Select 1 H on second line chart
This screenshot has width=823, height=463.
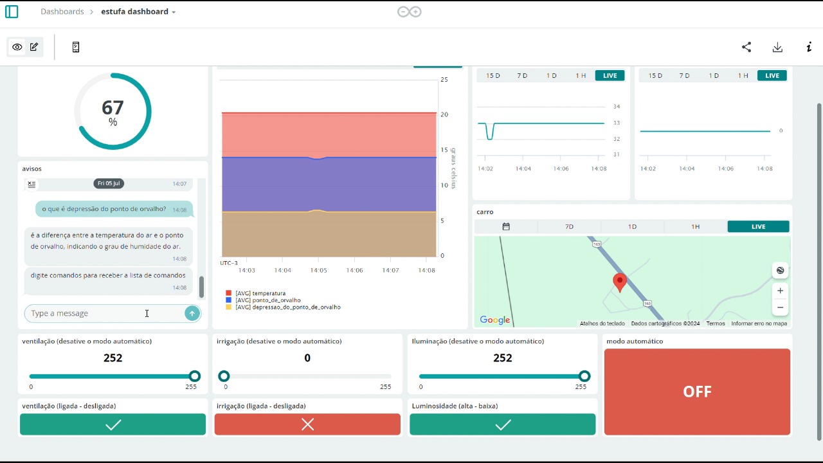pyautogui.click(x=743, y=76)
